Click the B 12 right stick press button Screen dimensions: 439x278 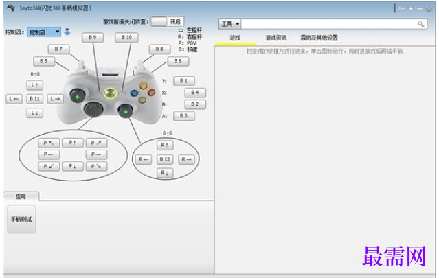pos(165,159)
